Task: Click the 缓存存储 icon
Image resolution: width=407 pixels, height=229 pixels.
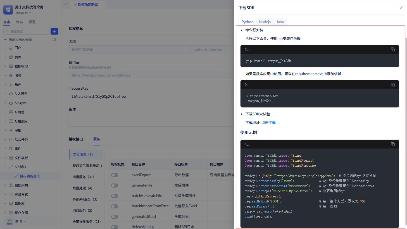Action: (11, 213)
